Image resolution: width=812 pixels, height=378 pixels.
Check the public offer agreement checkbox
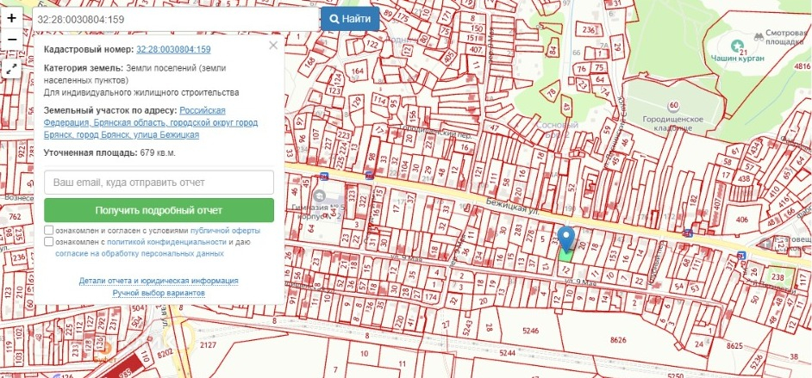tap(48, 231)
